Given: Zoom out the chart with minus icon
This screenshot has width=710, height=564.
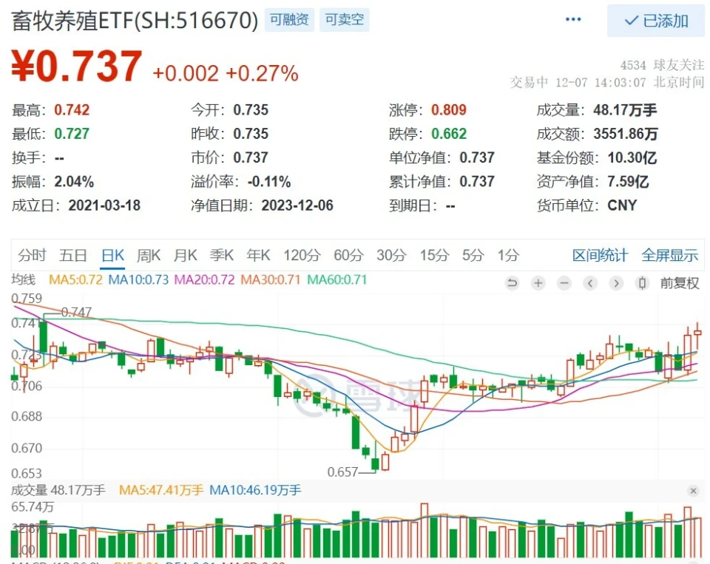Looking at the screenshot, I should pyautogui.click(x=564, y=283).
